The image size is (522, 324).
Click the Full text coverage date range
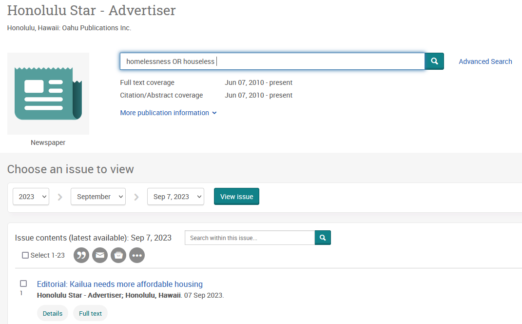[259, 82]
